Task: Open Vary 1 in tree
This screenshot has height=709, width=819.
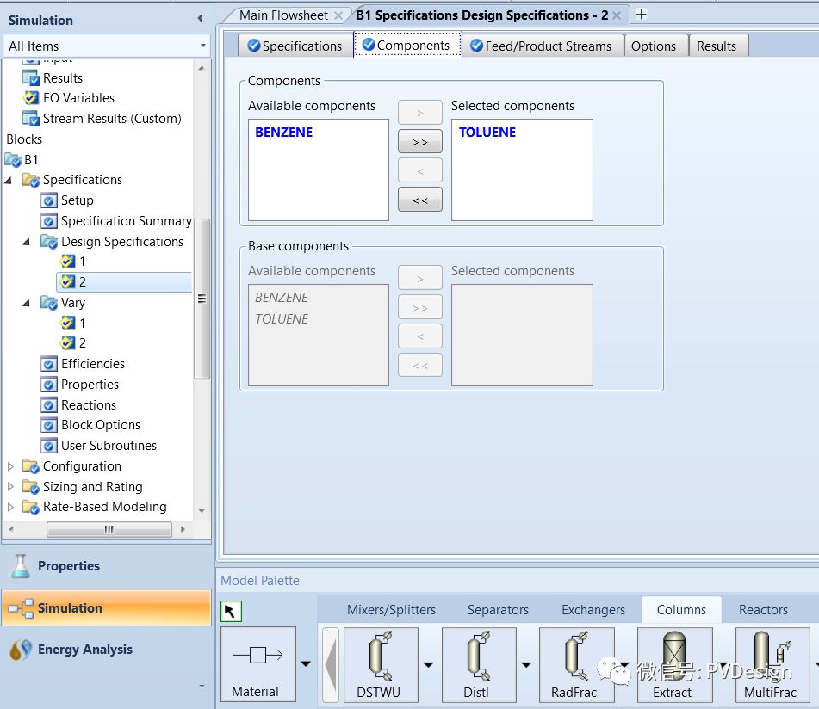Action: click(82, 324)
